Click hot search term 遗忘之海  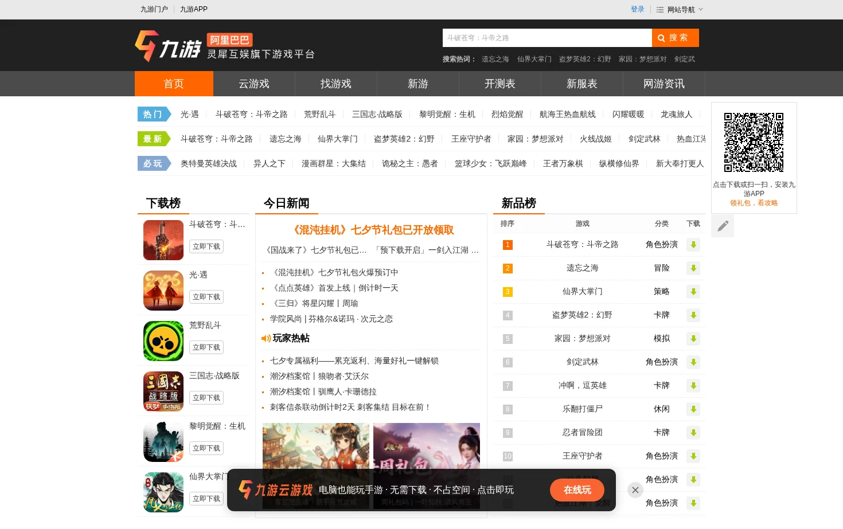pos(495,59)
